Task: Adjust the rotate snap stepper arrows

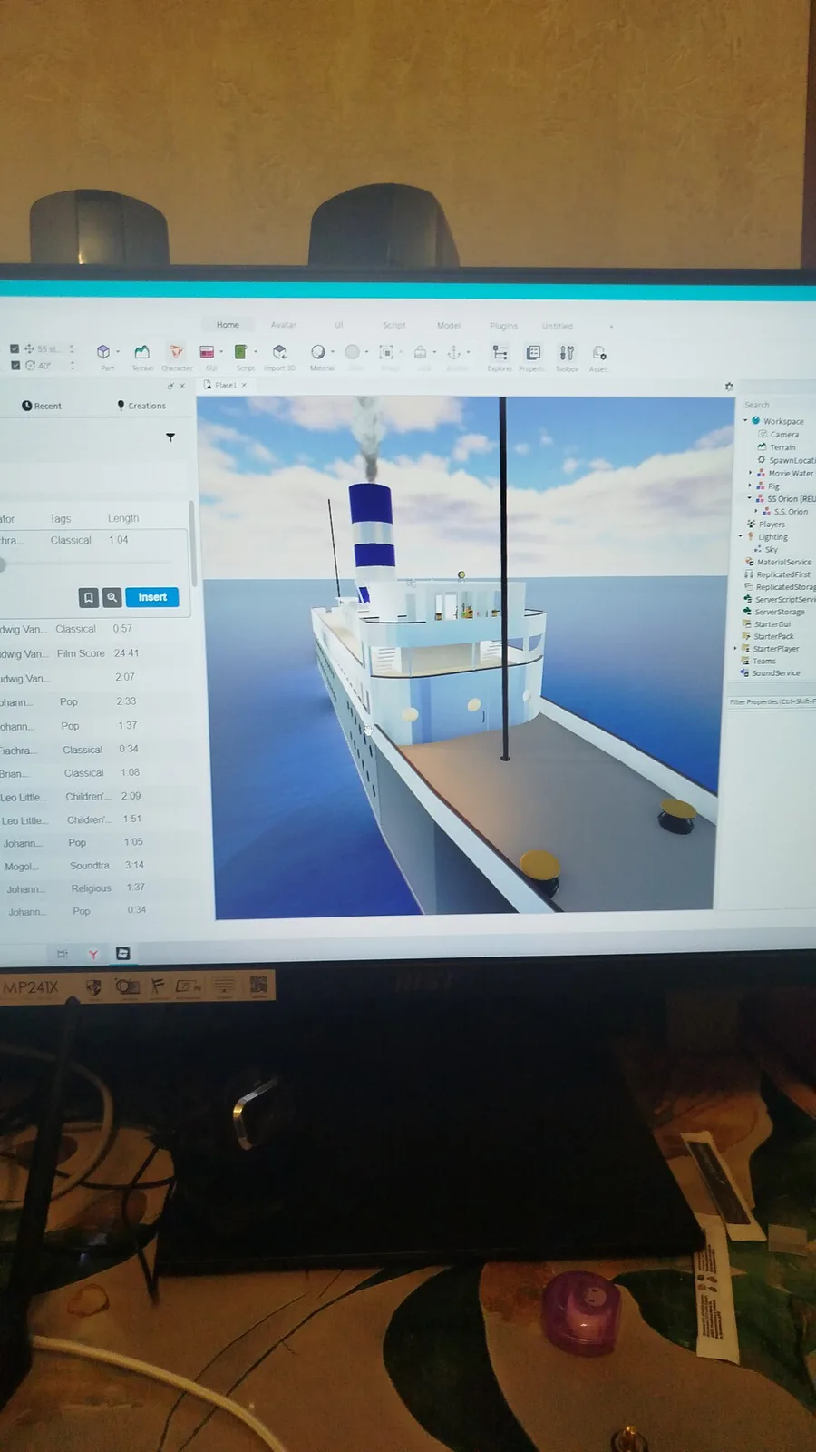Action: pos(73,366)
